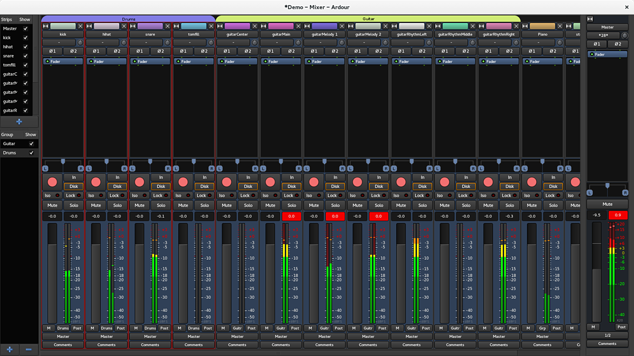Open the Drums group button on kick strip
Screen dimensions: 634x356
63,328
